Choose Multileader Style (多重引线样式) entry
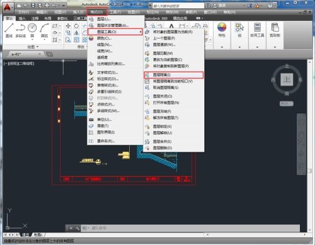 click(x=115, y=92)
